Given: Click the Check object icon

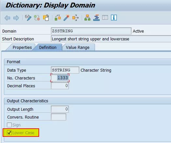Looking at the screenshot, I should point(58,18).
